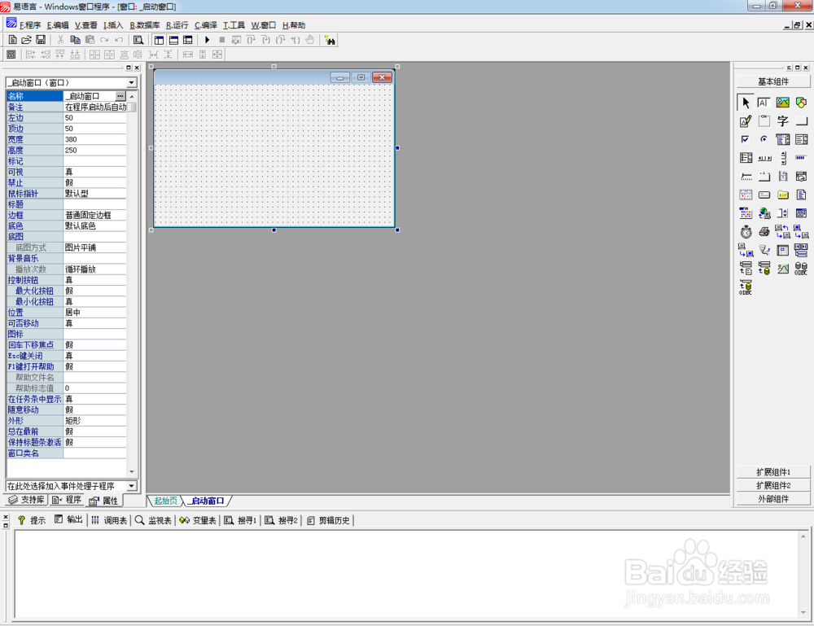Open the 监视表 tab
814x626 pixels.
(x=154, y=520)
